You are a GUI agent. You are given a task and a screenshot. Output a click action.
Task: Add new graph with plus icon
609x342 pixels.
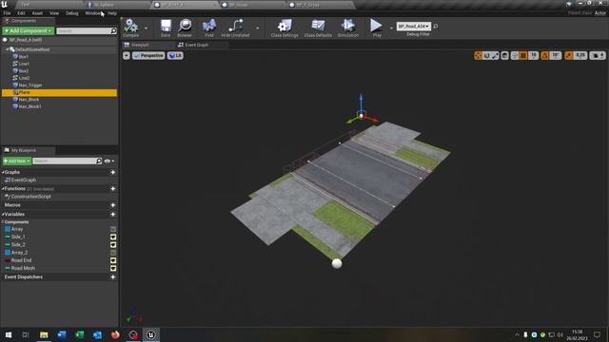coord(113,172)
